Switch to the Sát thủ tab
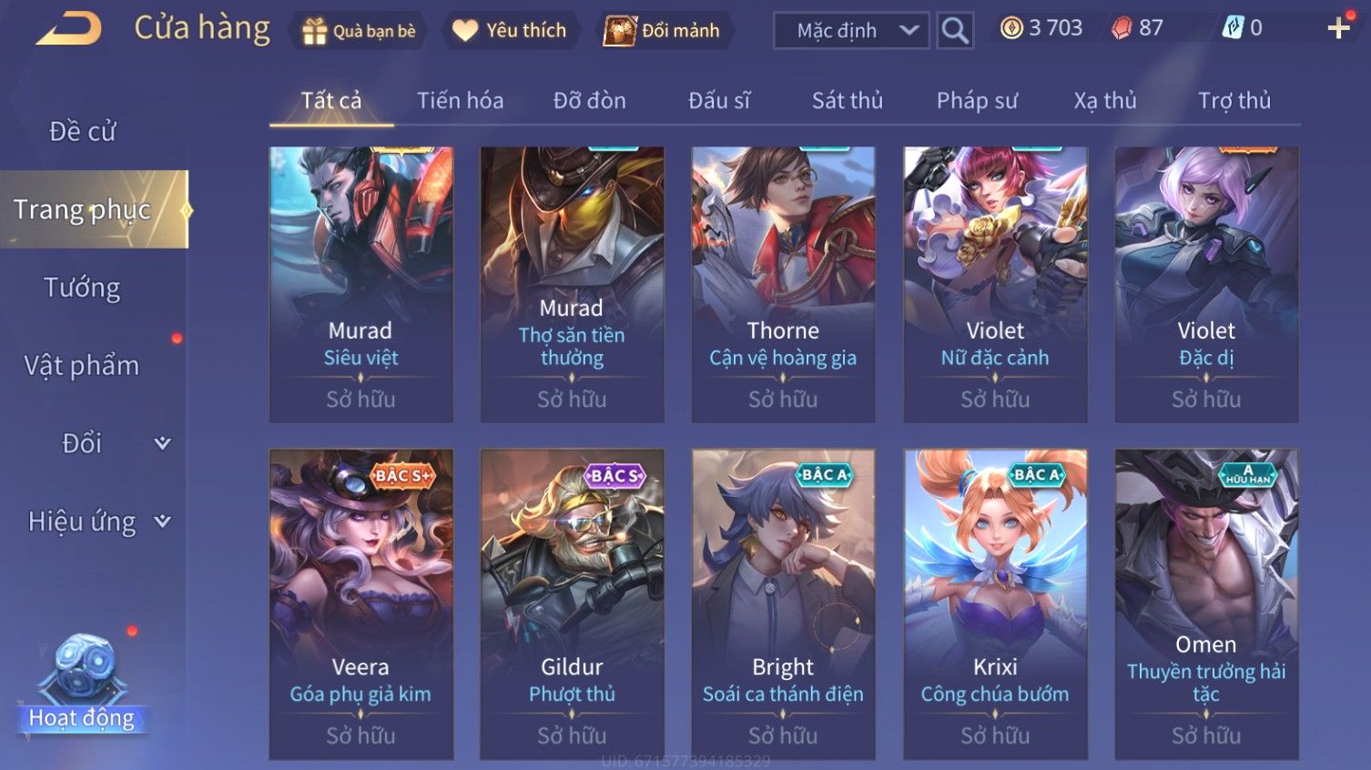Viewport: 1371px width, 770px height. 847,100
